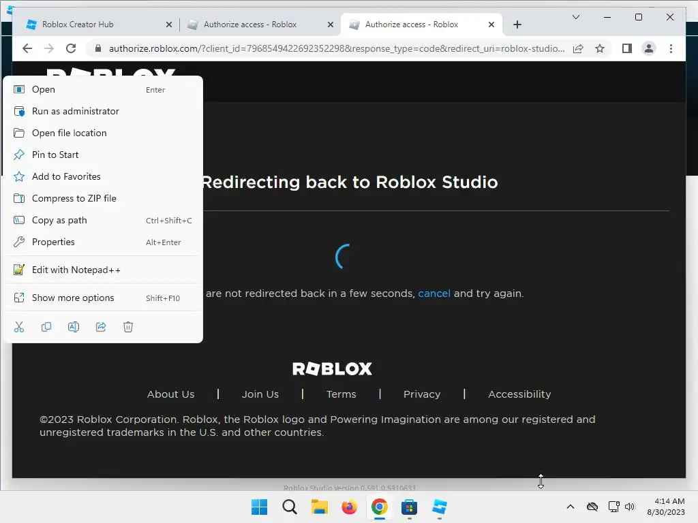
Task: Close the active Authorize access tab
Action: 491,25
